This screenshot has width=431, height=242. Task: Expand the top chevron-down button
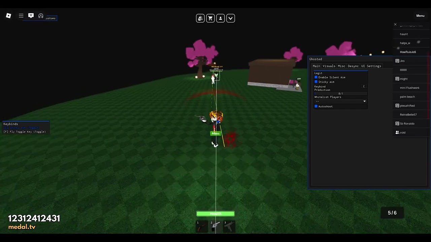[x=231, y=18]
